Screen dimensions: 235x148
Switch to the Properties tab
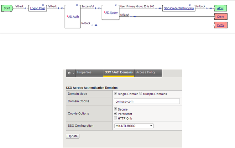84,73
